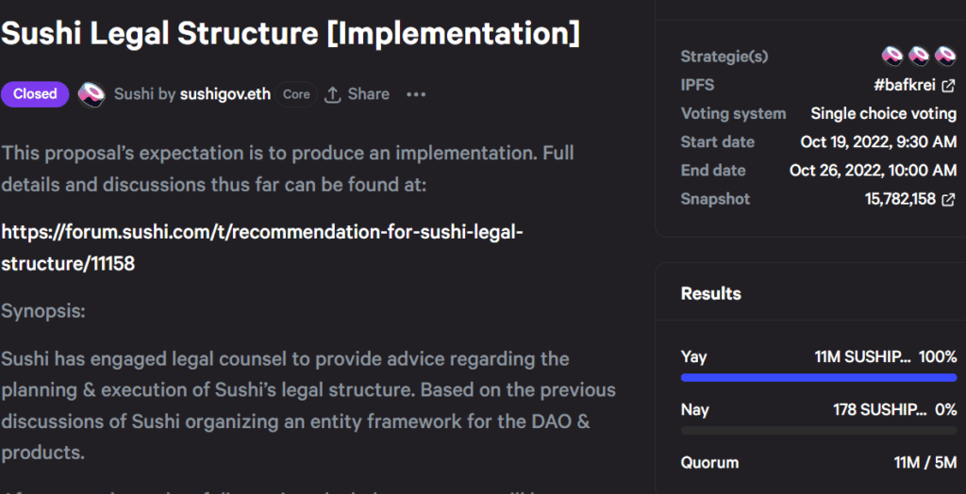This screenshot has width=966, height=494.
Task: Click the Yay result progress bar
Action: (x=819, y=378)
